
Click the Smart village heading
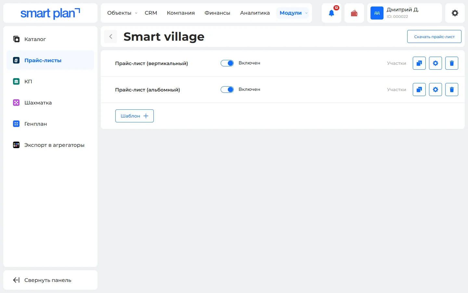tap(164, 36)
